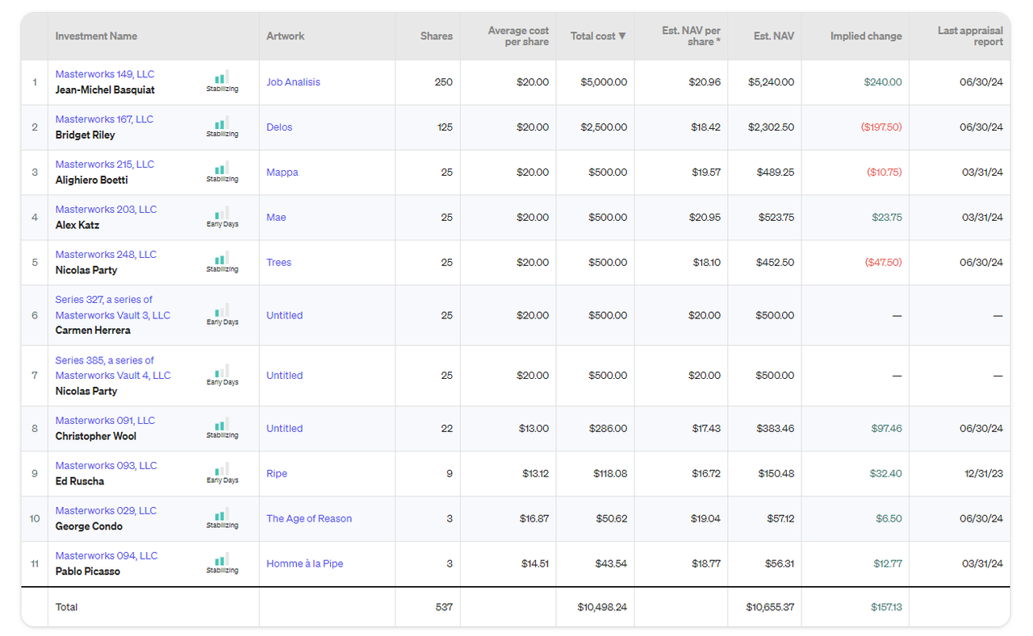Open the Trees artwork link
Viewport: 1033px width, 636px height.
click(278, 263)
